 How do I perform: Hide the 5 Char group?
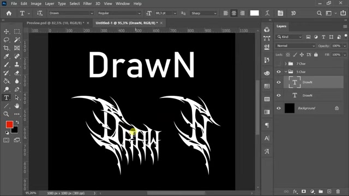click(279, 72)
